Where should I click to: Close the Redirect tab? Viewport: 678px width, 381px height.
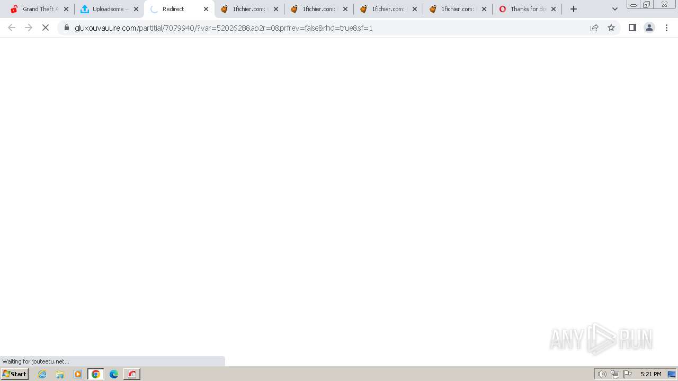point(206,9)
